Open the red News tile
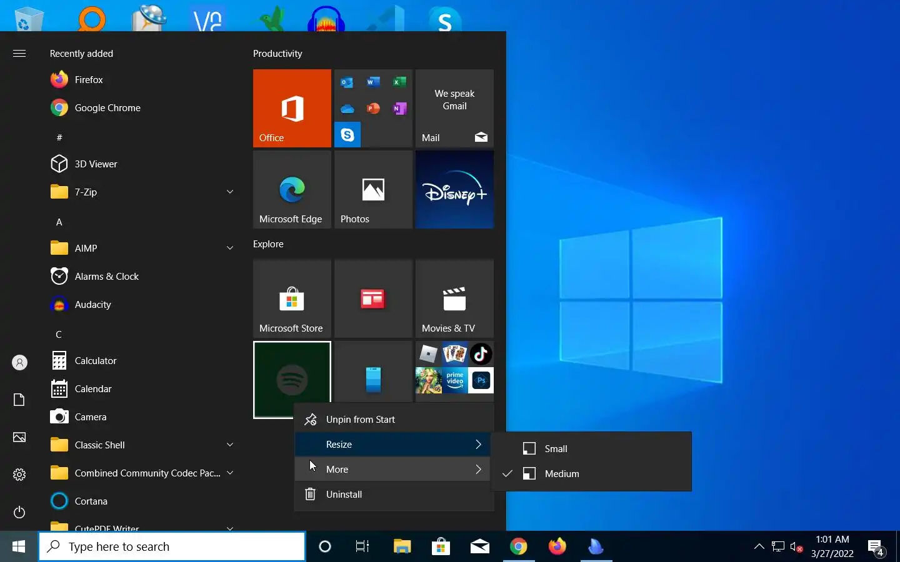The width and height of the screenshot is (900, 562). (373, 298)
